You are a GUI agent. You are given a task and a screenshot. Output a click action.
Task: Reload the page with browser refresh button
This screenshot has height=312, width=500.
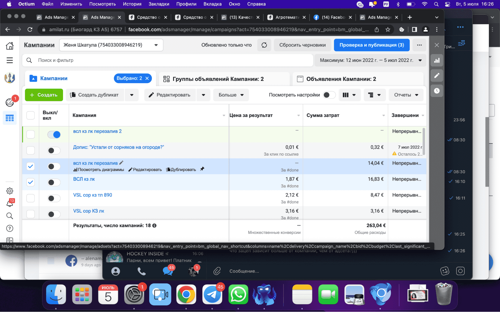pos(30,29)
